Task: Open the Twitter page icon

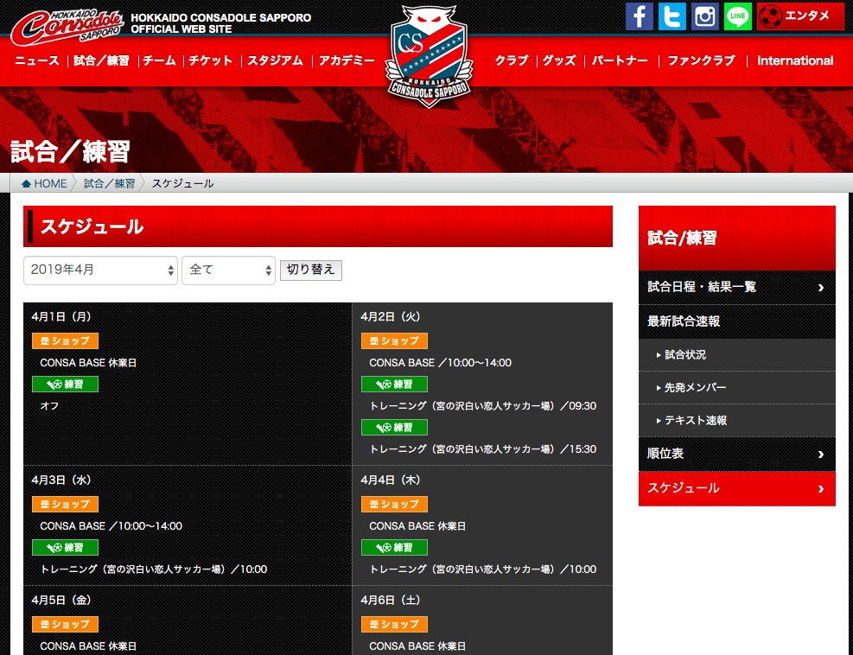Action: 672,16
